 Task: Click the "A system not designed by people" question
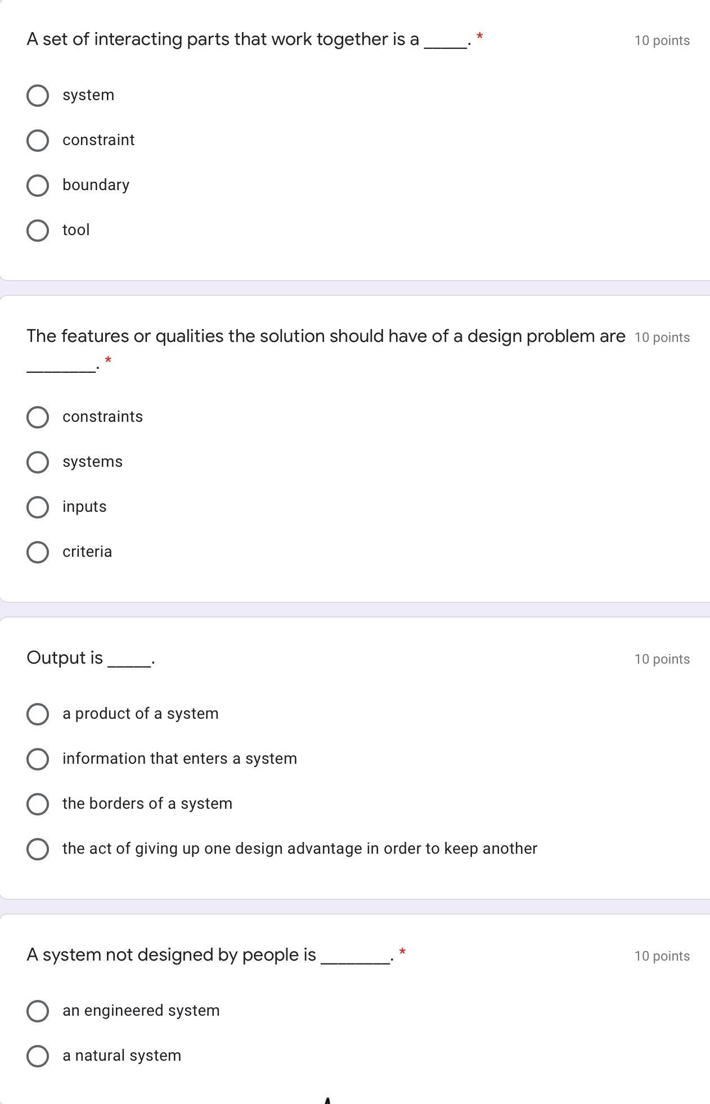pyautogui.click(x=171, y=955)
